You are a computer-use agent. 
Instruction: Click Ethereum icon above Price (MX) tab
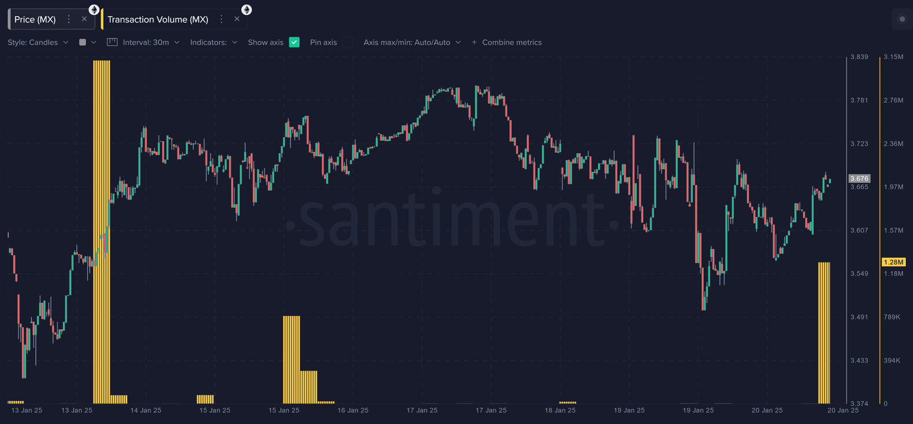coord(94,10)
